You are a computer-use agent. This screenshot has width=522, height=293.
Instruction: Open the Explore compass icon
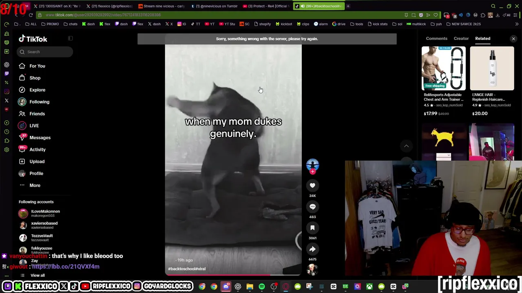coord(22,90)
